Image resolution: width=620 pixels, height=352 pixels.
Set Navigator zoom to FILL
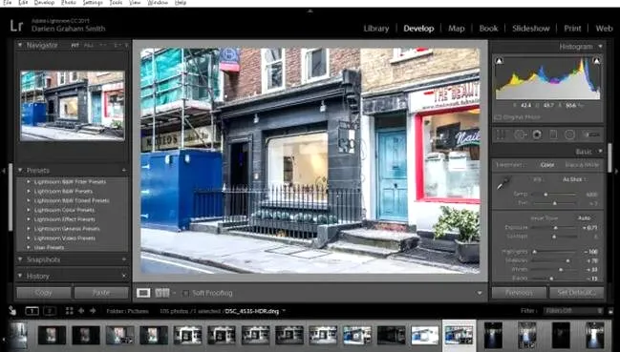click(x=89, y=46)
